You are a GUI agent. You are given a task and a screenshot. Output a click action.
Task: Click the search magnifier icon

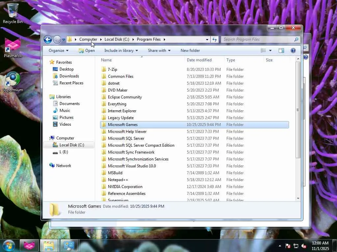pyautogui.click(x=297, y=39)
